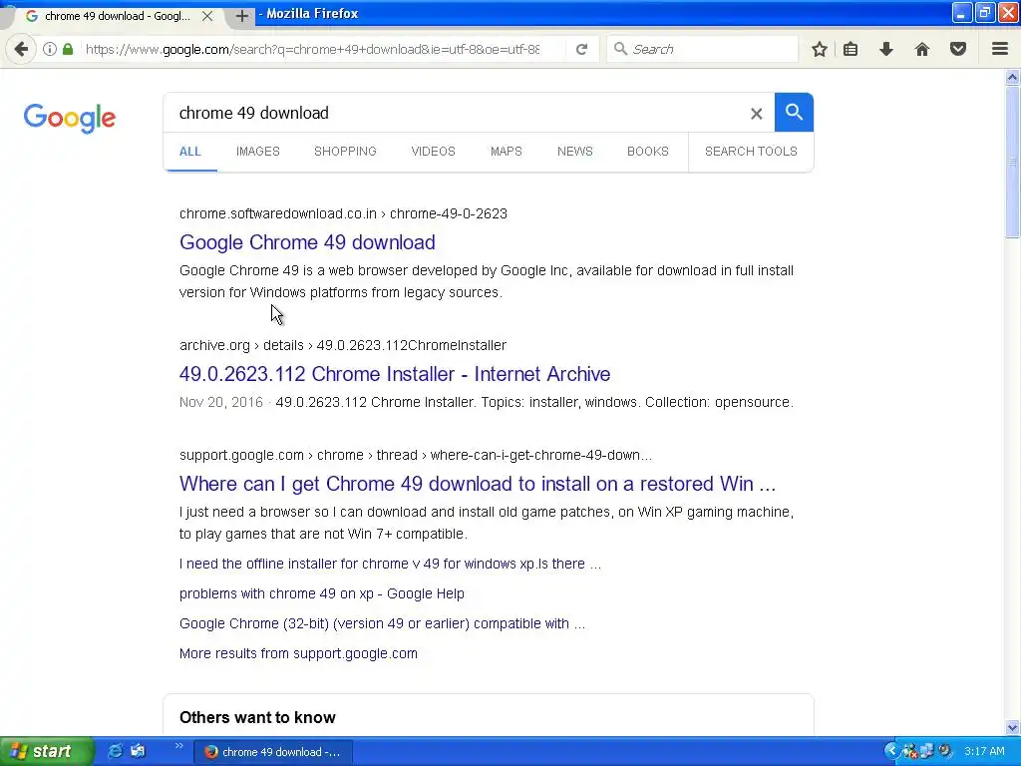
Task: Click magnifier icon in Firefox search box
Action: (620, 49)
